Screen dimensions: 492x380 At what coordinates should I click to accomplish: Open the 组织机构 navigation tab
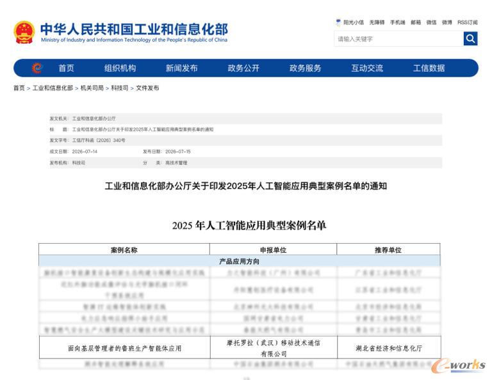pyautogui.click(x=120, y=68)
